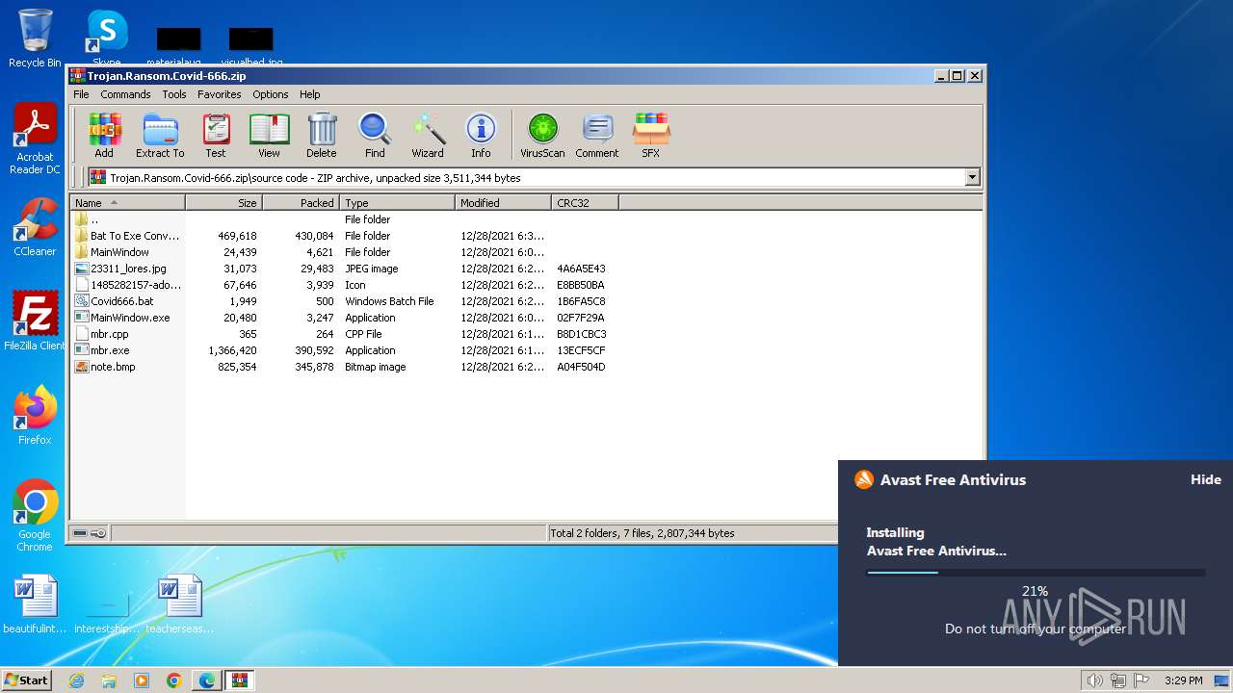Sort files by the Packed column header
Image resolution: width=1233 pixels, height=693 pixels.
301,203
